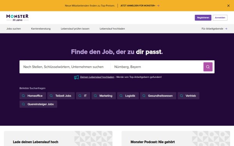Select the IT popular search chip
The image size is (234, 146).
(x=83, y=96)
